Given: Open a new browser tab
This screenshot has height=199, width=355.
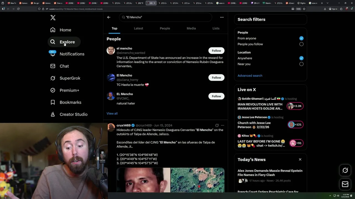Looking at the screenshot, I should [322, 3].
